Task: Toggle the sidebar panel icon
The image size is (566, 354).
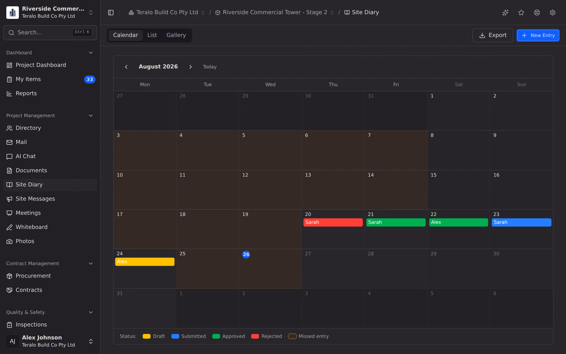Action: (x=111, y=13)
